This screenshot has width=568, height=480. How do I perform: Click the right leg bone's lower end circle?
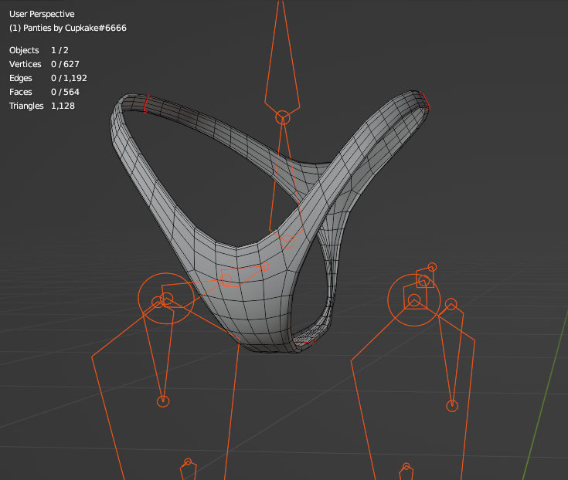(x=452, y=406)
